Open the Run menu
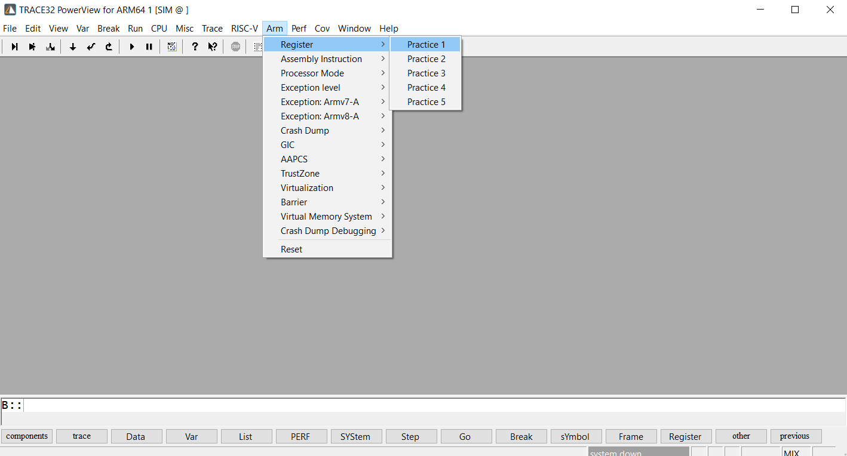The height and width of the screenshot is (456, 847). (136, 29)
